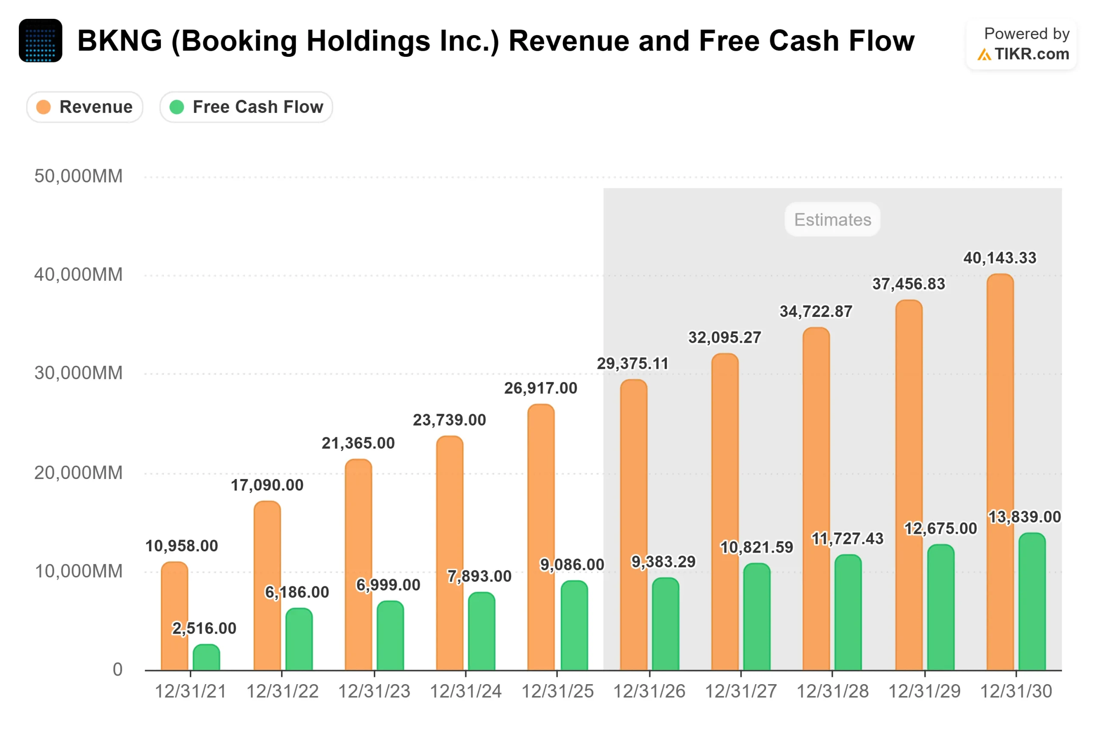Click the 12/31/23 x-axis date label

374,691
